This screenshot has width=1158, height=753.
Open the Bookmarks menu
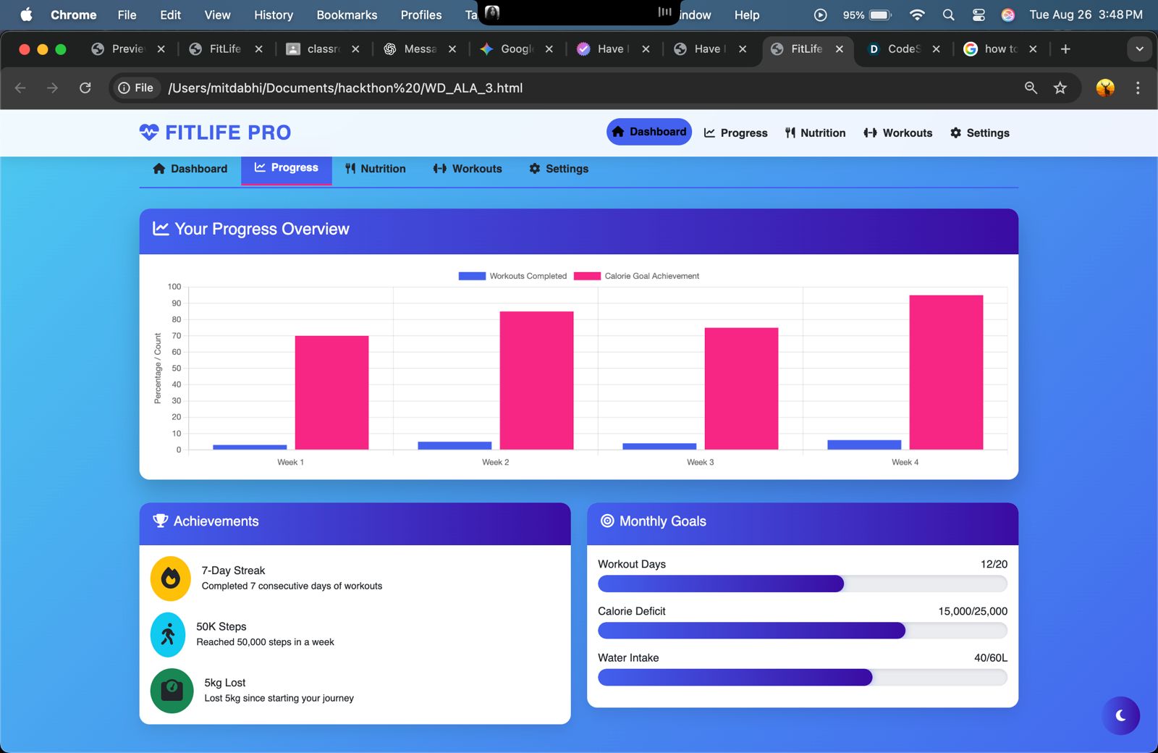point(347,14)
